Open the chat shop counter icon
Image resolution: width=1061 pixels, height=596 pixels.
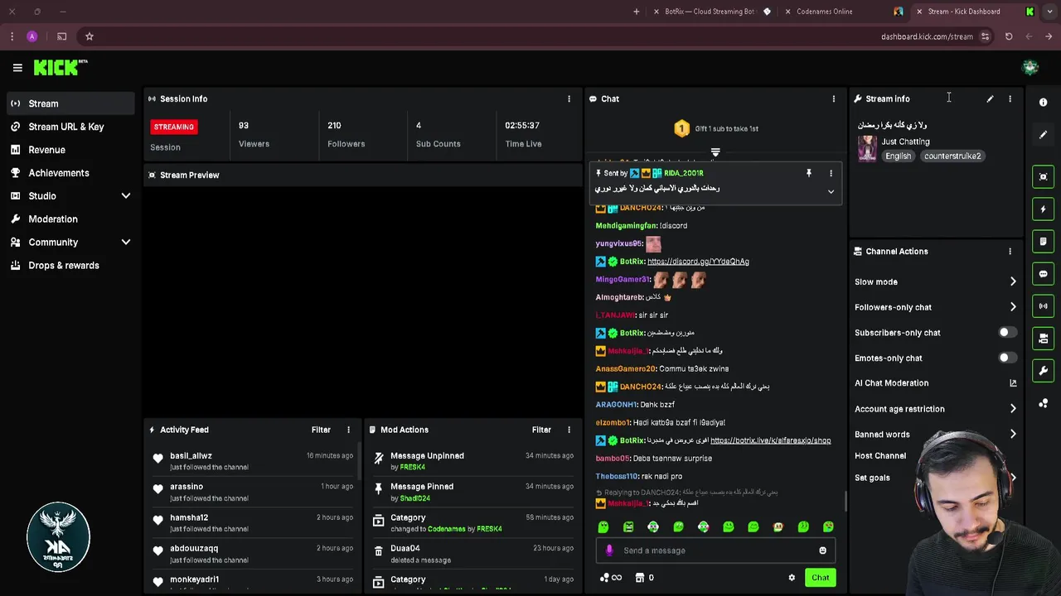click(x=645, y=578)
